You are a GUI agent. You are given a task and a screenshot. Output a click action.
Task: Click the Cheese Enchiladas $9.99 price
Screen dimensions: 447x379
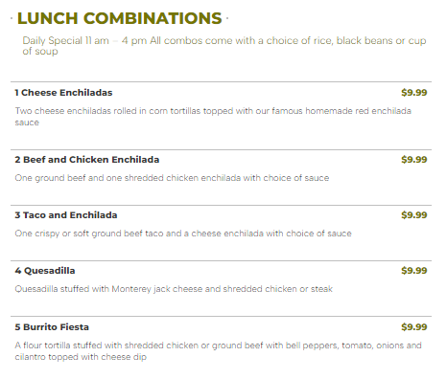(414, 93)
